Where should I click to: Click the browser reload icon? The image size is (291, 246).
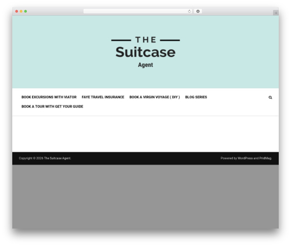tap(189, 12)
